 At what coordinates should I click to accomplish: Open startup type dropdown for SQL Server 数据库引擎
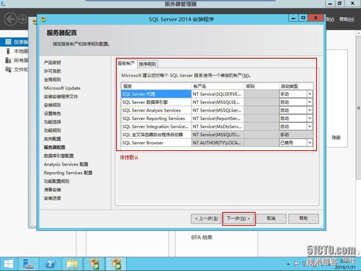point(310,102)
